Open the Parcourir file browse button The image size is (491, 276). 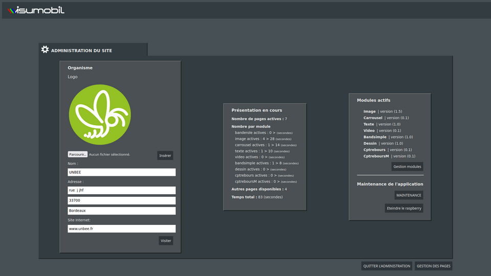(78, 154)
